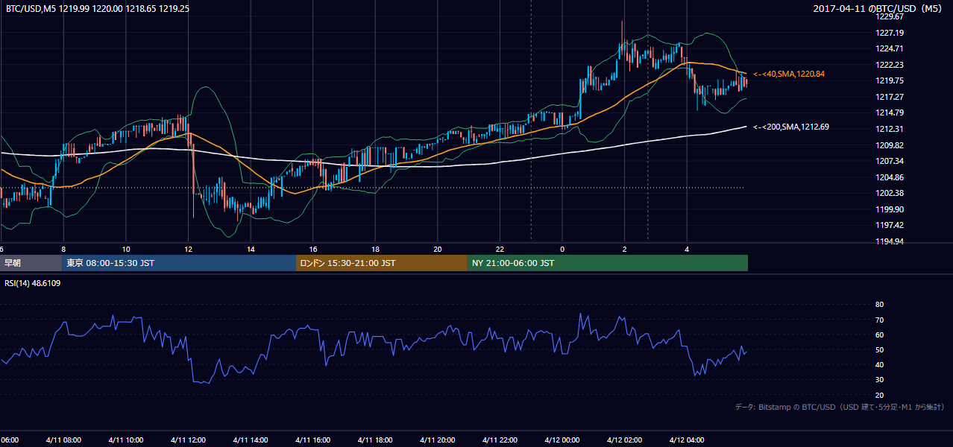Click hour tick 18 under the price chart
This screenshot has width=953, height=447.
(375, 249)
